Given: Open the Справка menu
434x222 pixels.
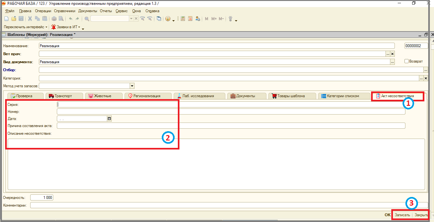Looking at the screenshot, I should coord(152,11).
